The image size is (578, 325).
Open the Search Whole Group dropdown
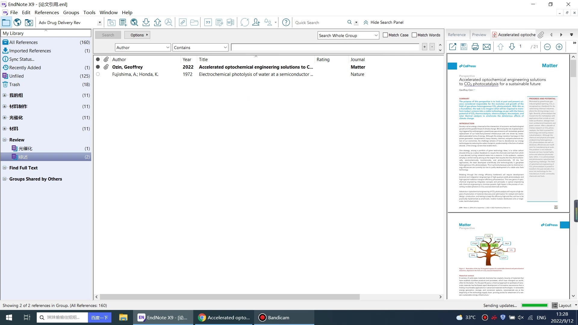coord(348,36)
